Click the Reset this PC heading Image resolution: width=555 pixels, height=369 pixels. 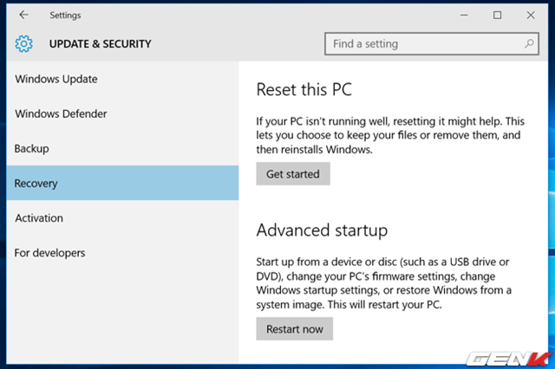304,89
